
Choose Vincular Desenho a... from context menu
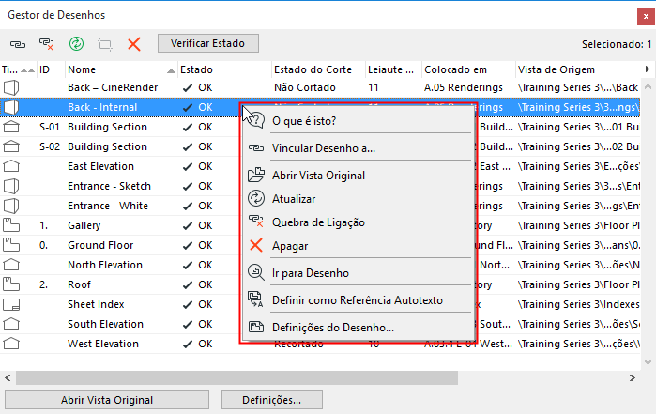[324, 148]
